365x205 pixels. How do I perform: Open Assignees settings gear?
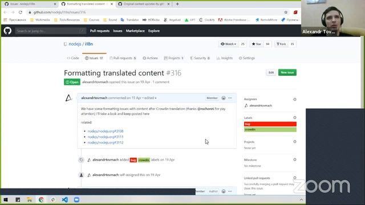tap(295, 99)
